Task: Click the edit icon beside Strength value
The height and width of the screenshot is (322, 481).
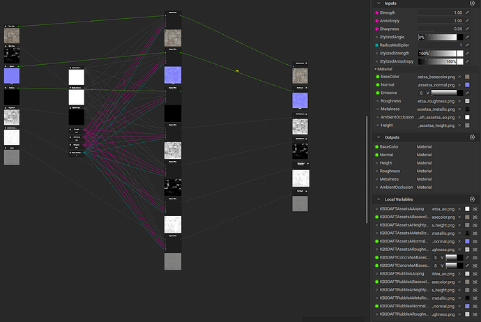Action: point(467,13)
